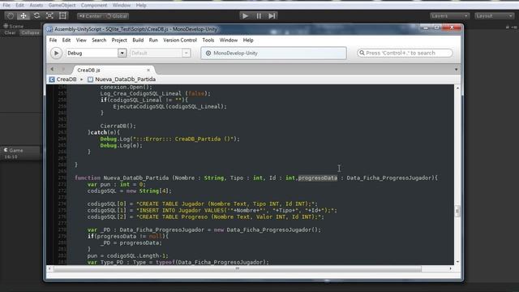Open MonoDevelop Project menu
The height and width of the screenshot is (292, 519).
click(x=119, y=40)
